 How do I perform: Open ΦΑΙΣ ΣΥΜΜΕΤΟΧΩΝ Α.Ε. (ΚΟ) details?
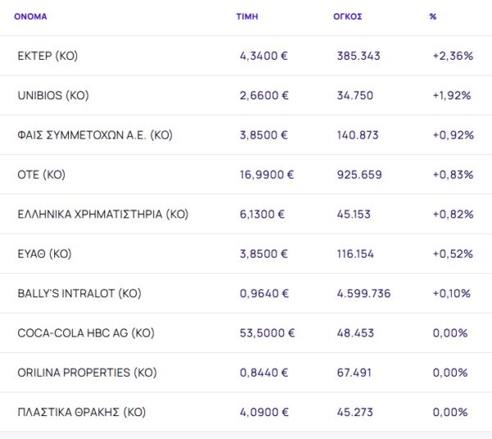(x=95, y=135)
